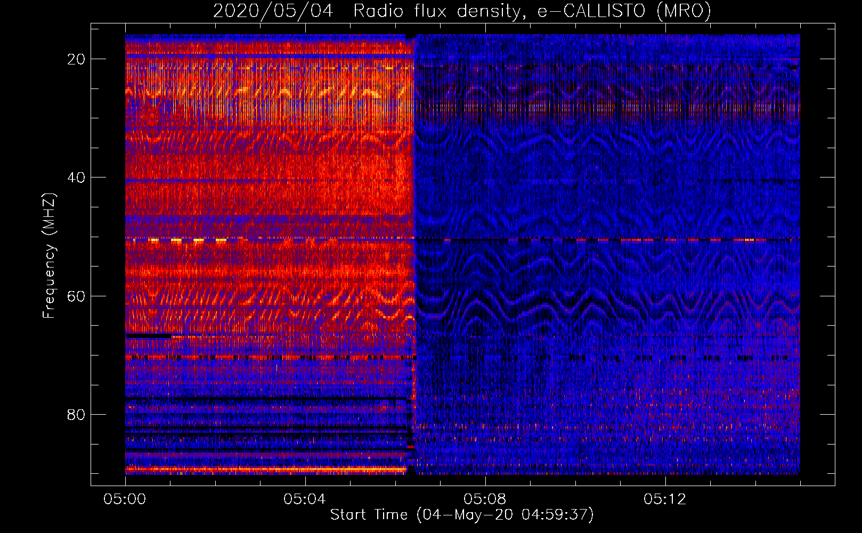Click the 05:04 time tick label
The height and width of the screenshot is (533, 862).
coord(305,499)
